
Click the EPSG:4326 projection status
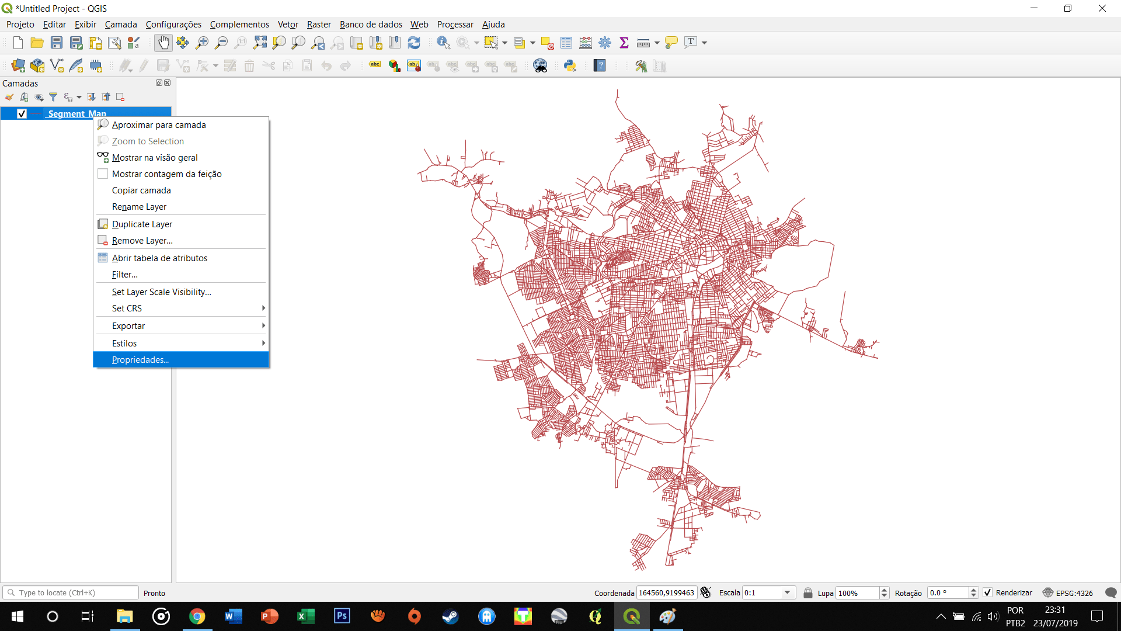(x=1074, y=592)
